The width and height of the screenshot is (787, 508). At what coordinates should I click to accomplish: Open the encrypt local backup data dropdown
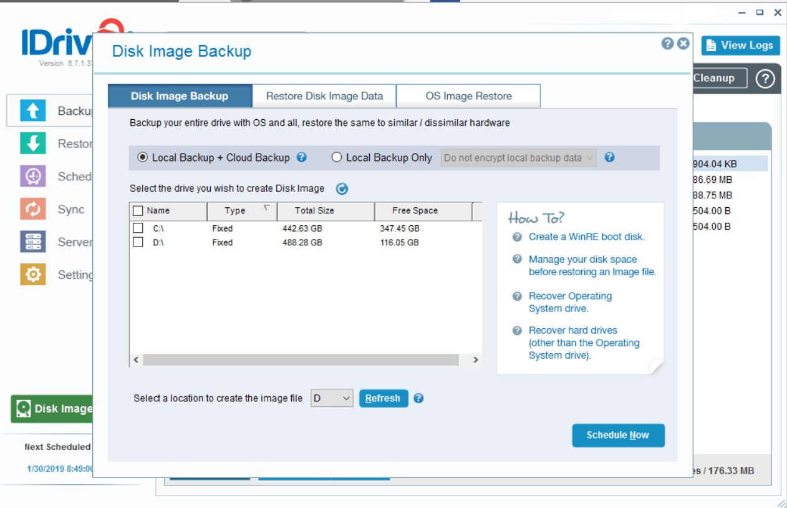click(519, 158)
